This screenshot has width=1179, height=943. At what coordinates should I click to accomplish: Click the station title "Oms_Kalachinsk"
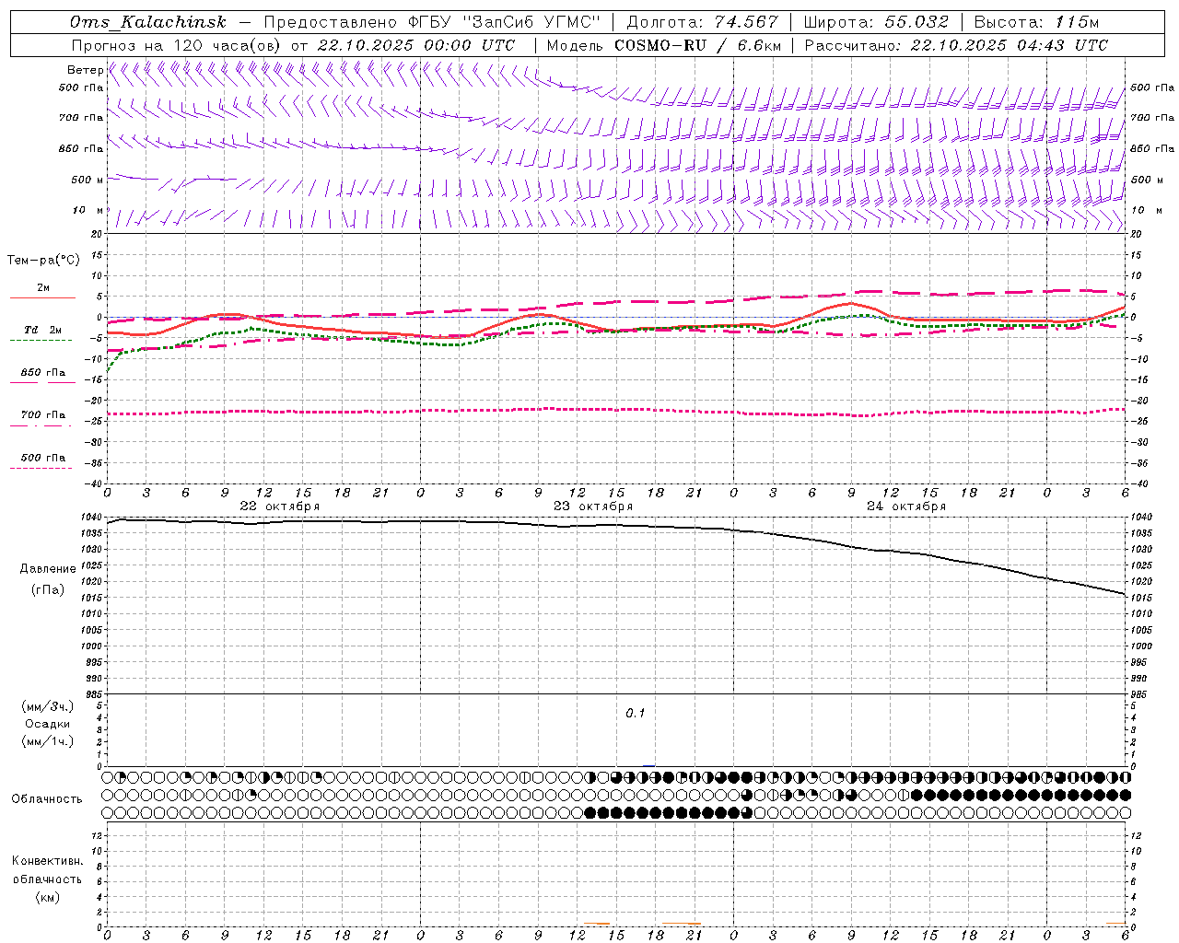[148, 22]
